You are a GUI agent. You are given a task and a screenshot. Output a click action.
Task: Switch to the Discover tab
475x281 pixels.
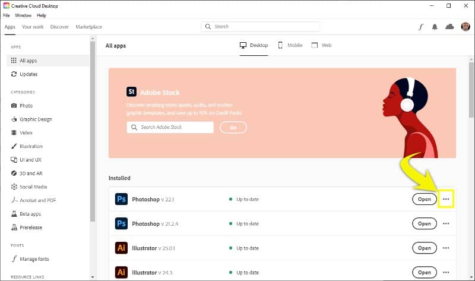59,27
